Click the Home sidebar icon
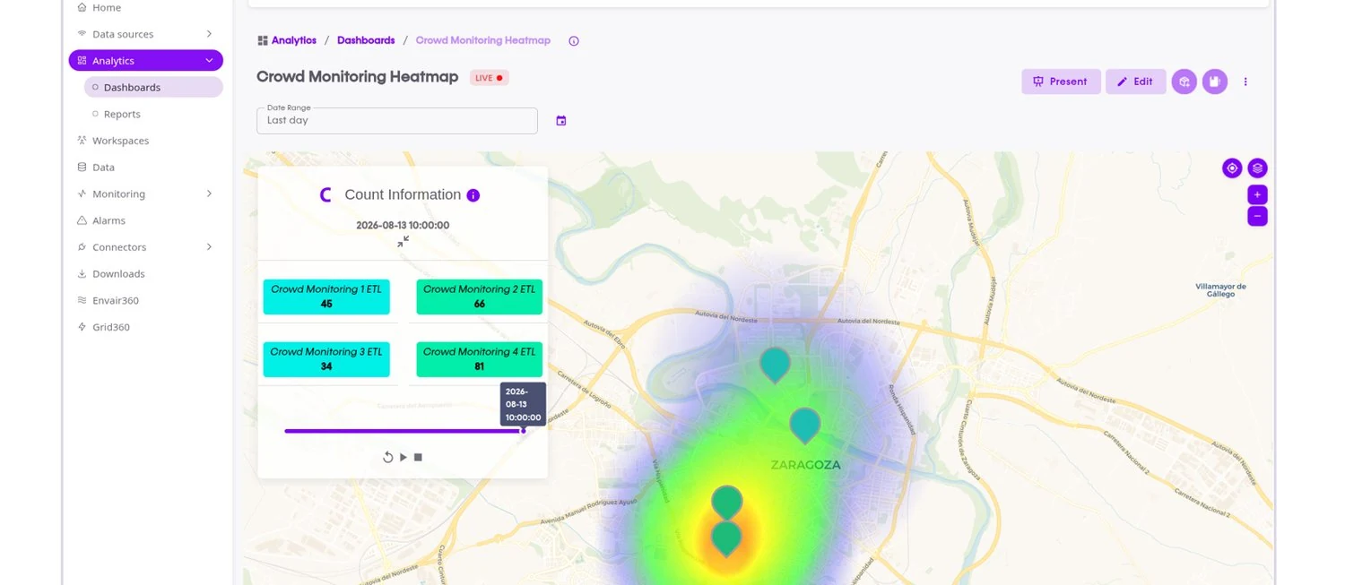Image resolution: width=1345 pixels, height=585 pixels. point(82,7)
